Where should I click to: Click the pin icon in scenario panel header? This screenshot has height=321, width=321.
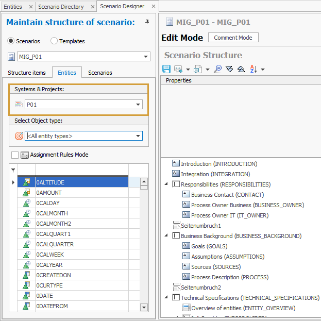[147, 22]
